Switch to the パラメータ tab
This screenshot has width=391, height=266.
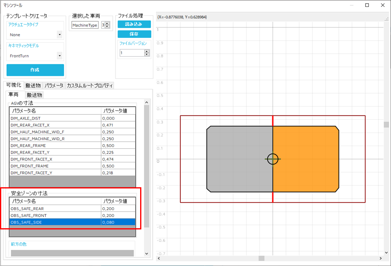click(54, 86)
